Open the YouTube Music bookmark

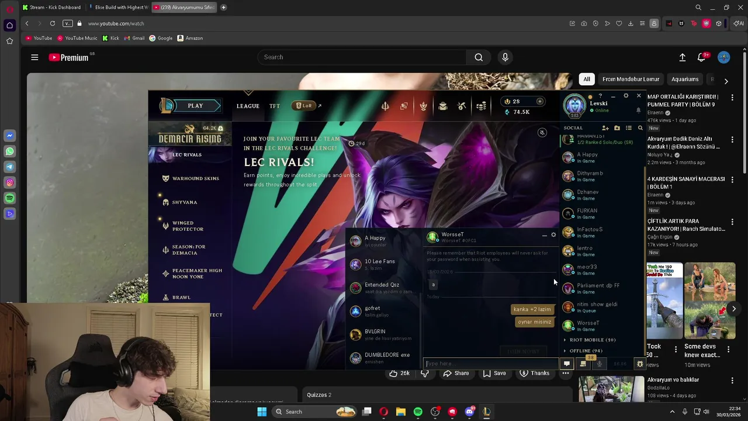click(x=77, y=38)
